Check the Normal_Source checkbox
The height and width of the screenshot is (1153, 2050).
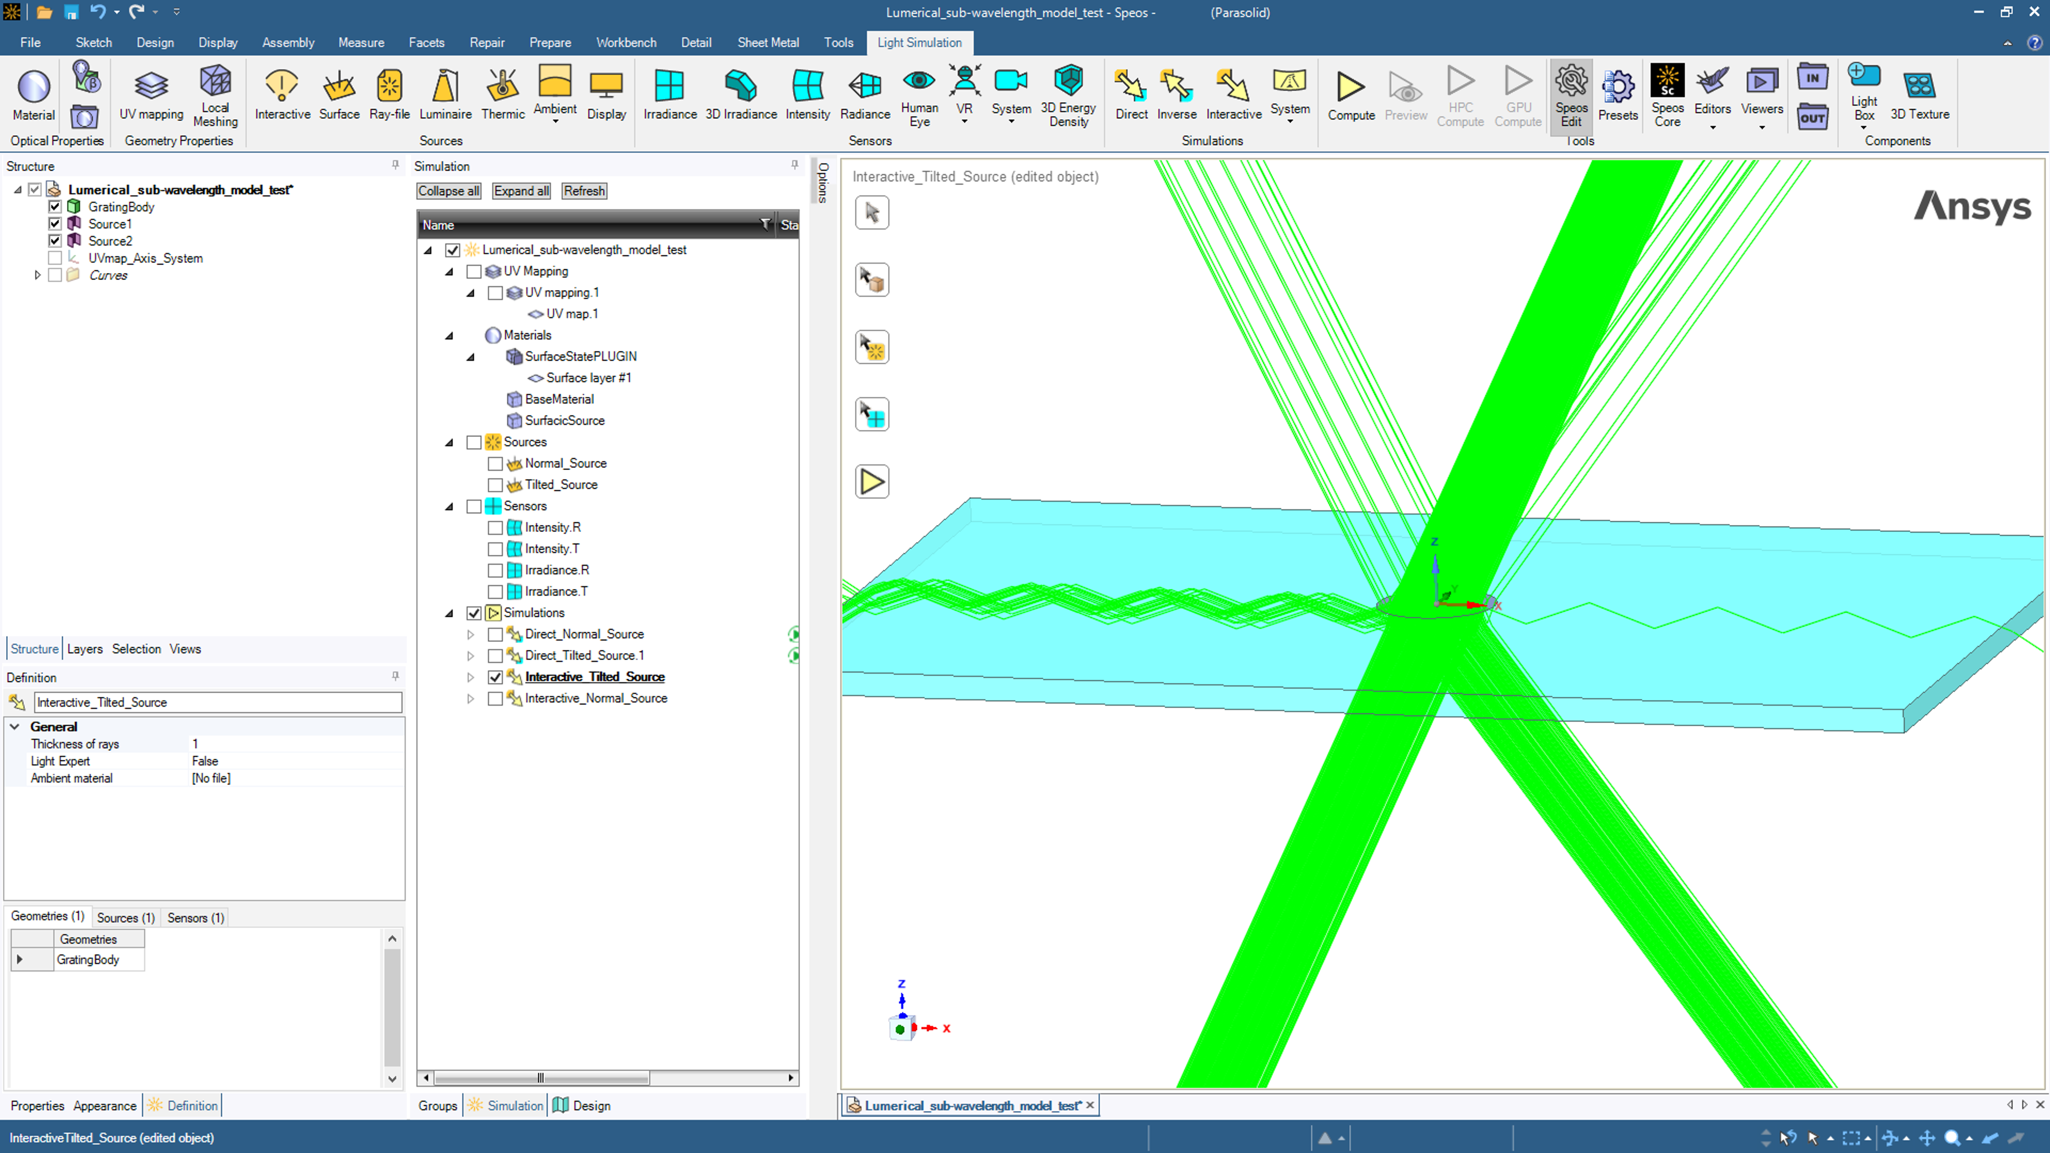[495, 464]
